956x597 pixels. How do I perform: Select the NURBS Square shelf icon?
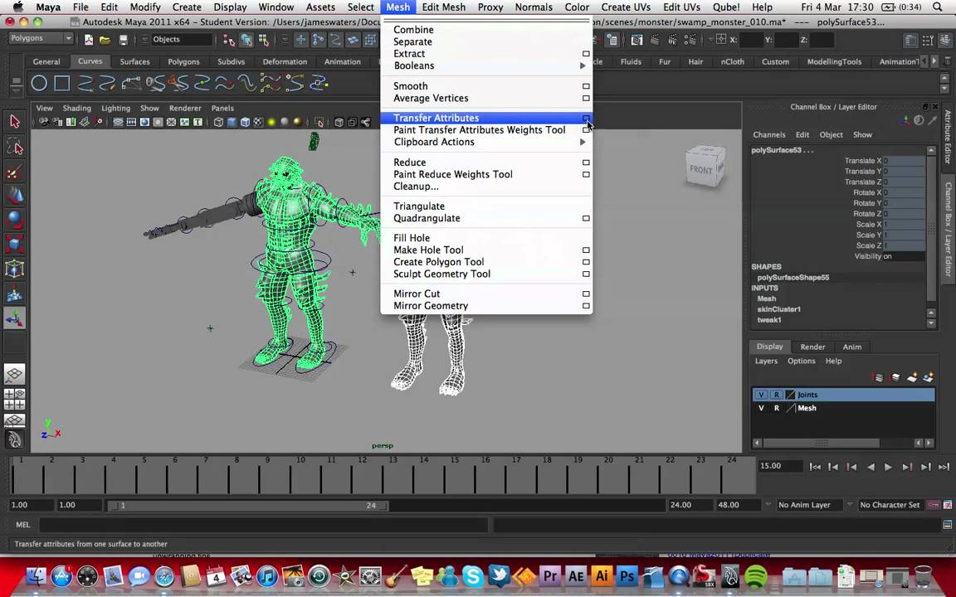click(61, 83)
